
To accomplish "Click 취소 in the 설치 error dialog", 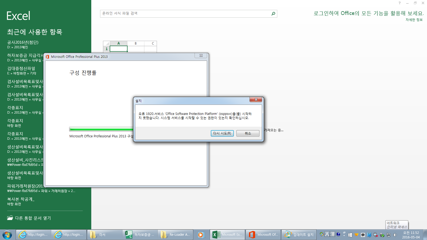I will click(x=248, y=133).
